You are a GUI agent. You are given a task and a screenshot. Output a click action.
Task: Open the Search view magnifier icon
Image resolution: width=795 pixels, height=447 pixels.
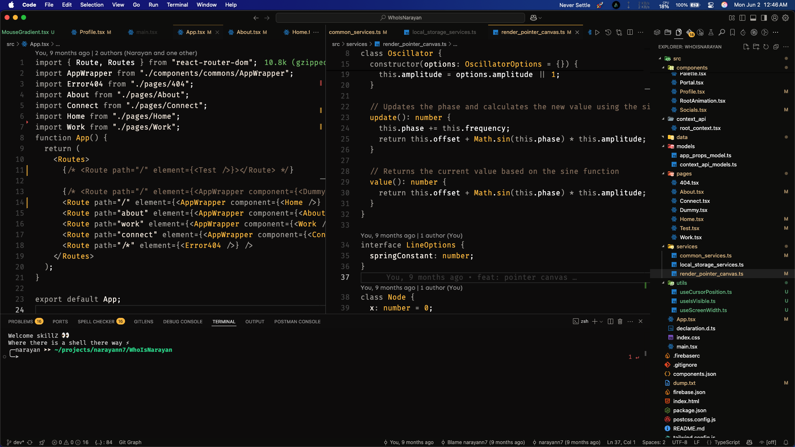point(722,32)
